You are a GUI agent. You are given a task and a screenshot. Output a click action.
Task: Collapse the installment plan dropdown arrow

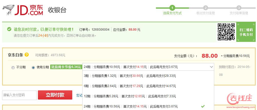pos(211,67)
